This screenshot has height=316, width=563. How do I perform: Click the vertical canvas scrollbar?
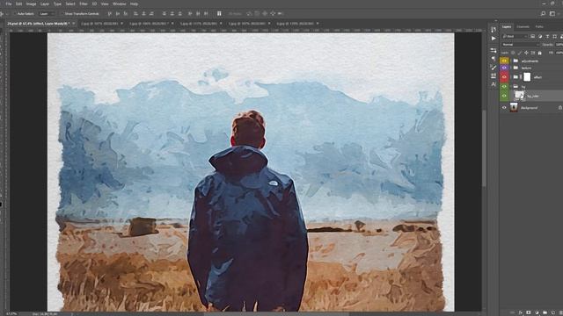point(484,148)
